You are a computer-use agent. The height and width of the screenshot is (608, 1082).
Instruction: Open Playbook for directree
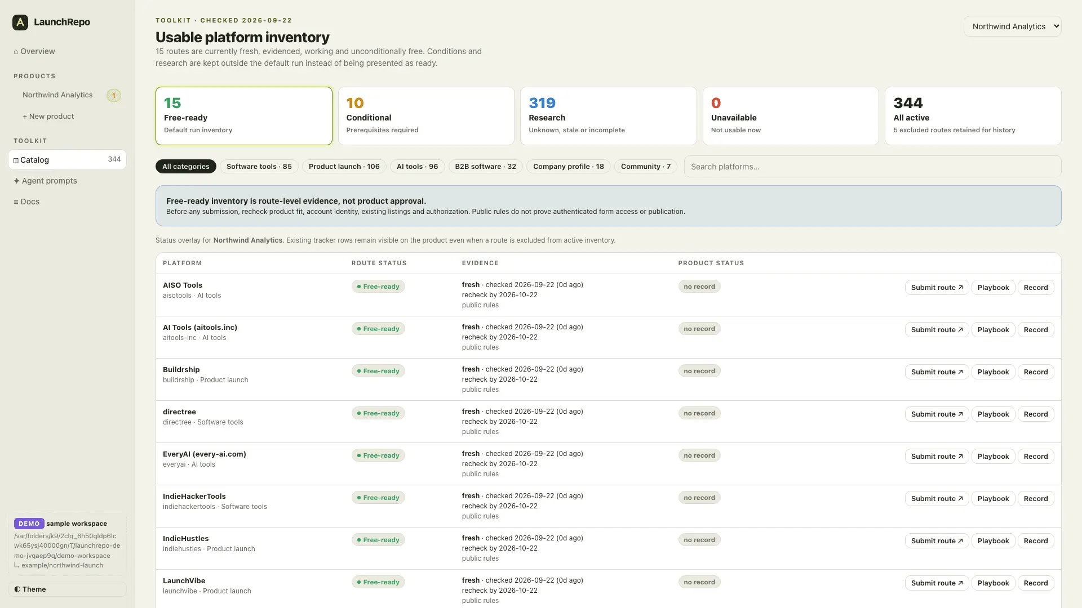(x=993, y=414)
